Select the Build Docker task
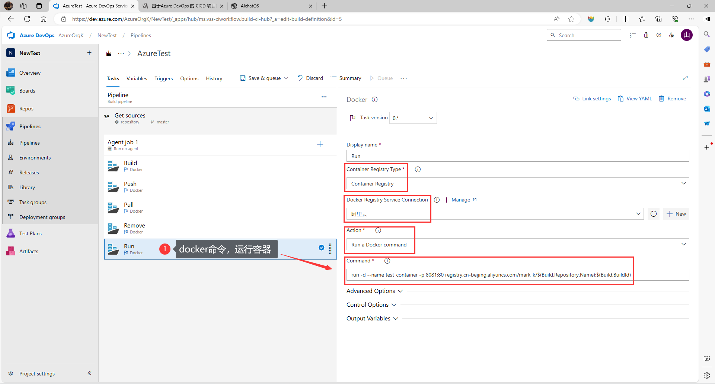 [220, 166]
